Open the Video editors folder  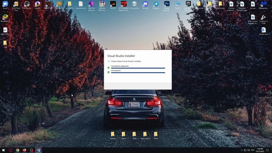145,135
